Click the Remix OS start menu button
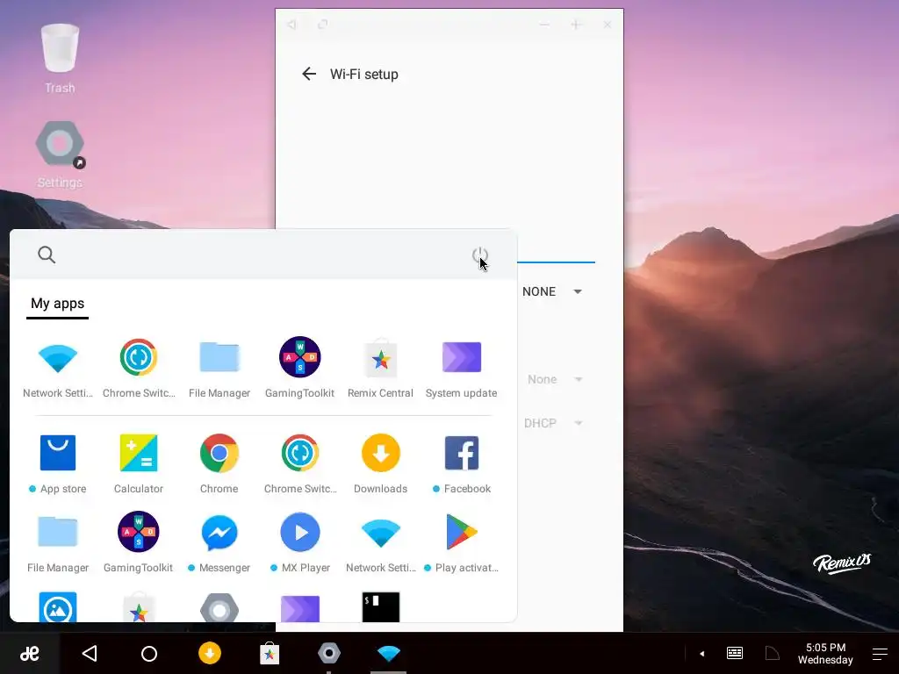Image resolution: width=899 pixels, height=674 pixels. pyautogui.click(x=29, y=653)
